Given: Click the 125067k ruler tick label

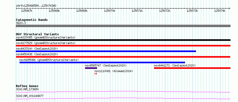Looking at the screenshot, I should coord(27,11).
